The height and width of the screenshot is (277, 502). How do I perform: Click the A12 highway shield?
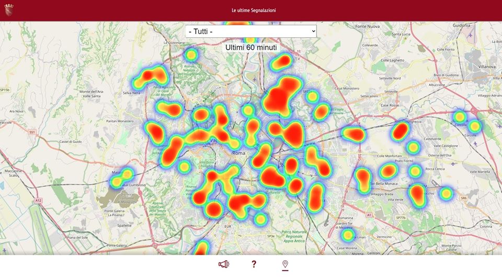(x=38, y=200)
